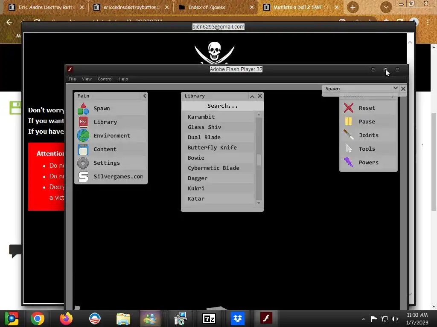This screenshot has height=327, width=437.
Task: Click the red X Reset icon
Action: [x=348, y=108]
